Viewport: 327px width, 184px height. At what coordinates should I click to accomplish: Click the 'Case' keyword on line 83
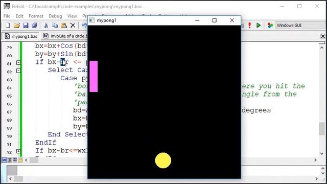click(x=69, y=78)
